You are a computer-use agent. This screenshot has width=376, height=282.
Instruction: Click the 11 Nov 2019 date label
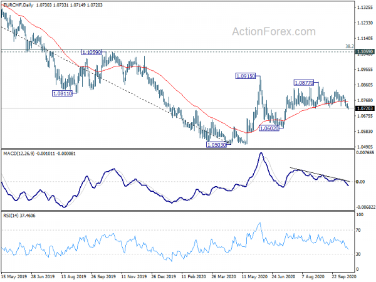tap(134, 276)
